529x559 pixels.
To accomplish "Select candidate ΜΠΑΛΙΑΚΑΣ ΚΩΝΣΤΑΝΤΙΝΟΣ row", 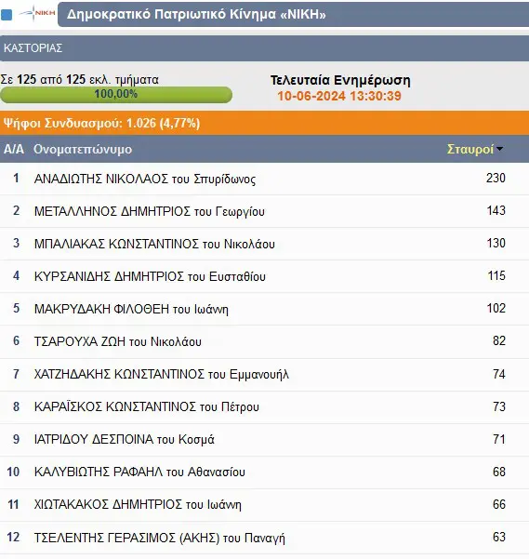I will pyautogui.click(x=264, y=244).
